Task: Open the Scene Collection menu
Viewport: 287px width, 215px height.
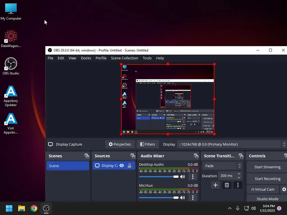Action: pyautogui.click(x=124, y=58)
